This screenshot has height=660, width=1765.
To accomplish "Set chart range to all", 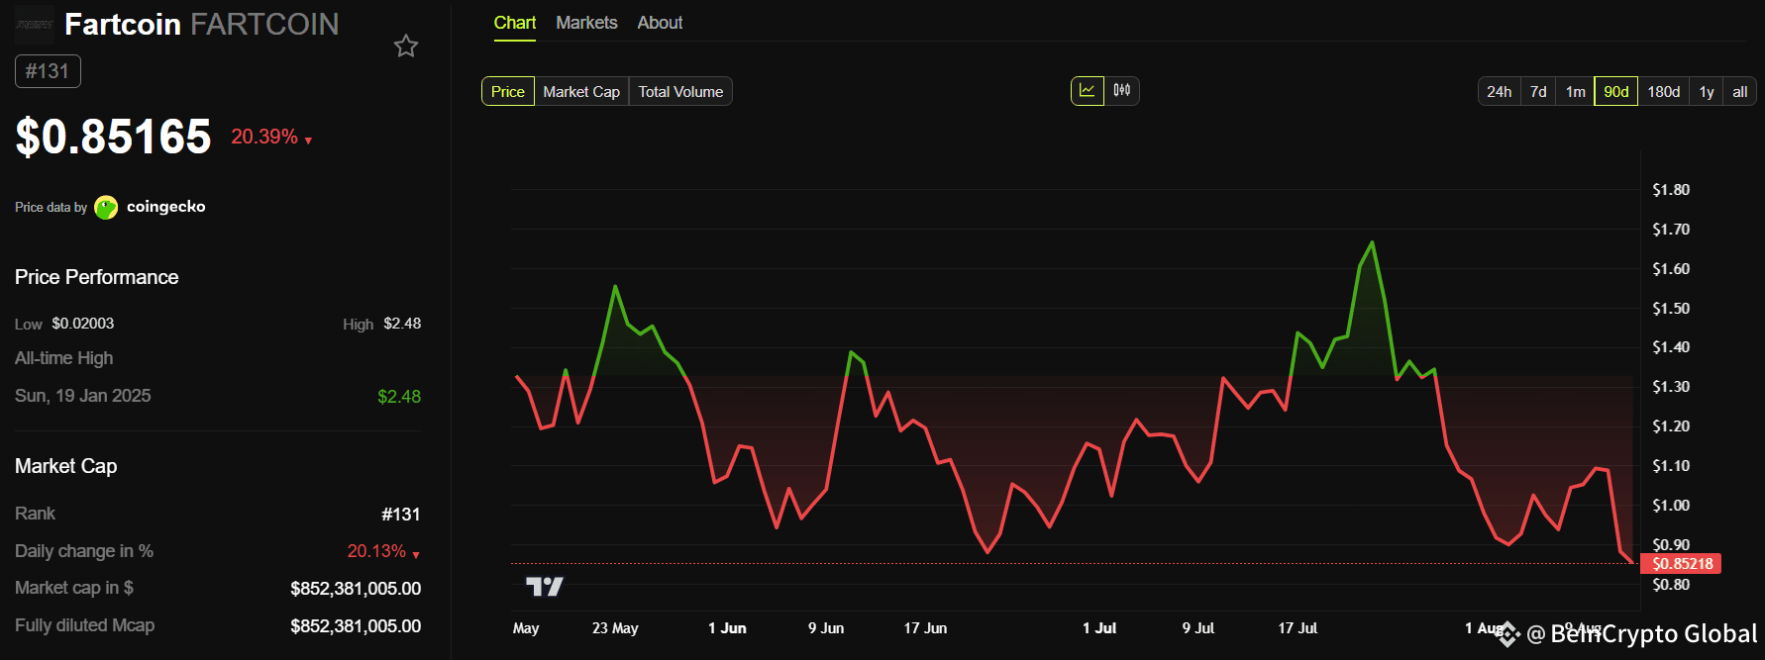I will pos(1739,91).
